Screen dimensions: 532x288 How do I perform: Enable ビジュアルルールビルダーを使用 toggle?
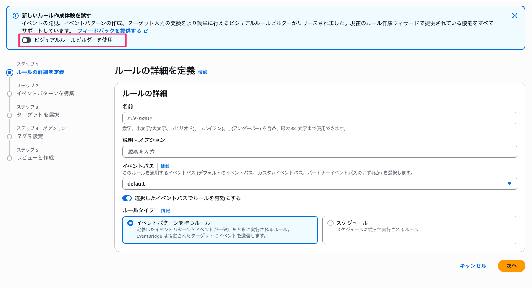tap(26, 40)
